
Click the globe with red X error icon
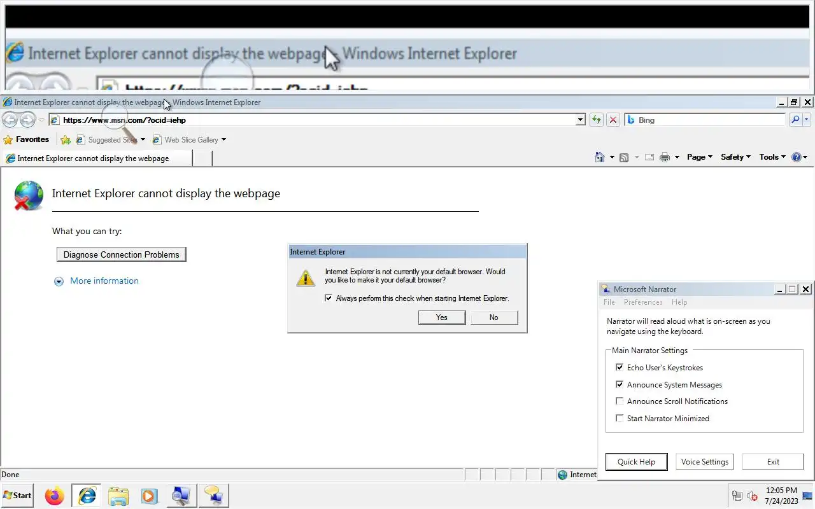(x=29, y=195)
